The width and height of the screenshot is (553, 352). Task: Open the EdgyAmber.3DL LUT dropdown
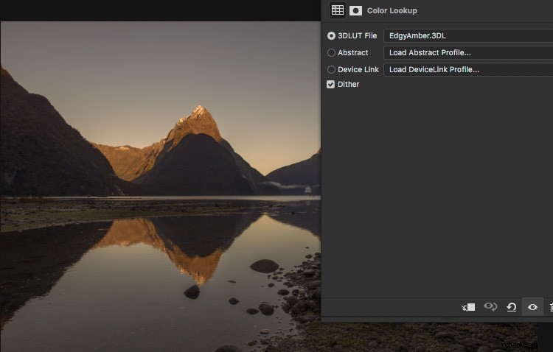coord(468,35)
